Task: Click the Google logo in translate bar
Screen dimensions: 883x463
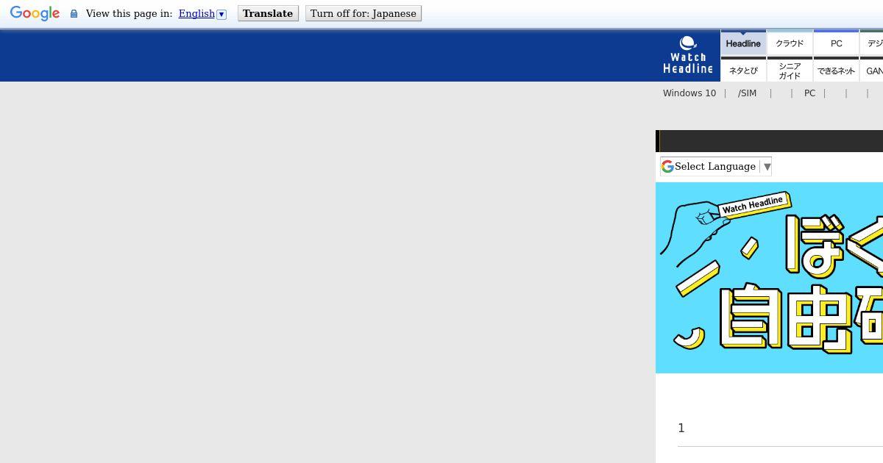Action: tap(35, 13)
